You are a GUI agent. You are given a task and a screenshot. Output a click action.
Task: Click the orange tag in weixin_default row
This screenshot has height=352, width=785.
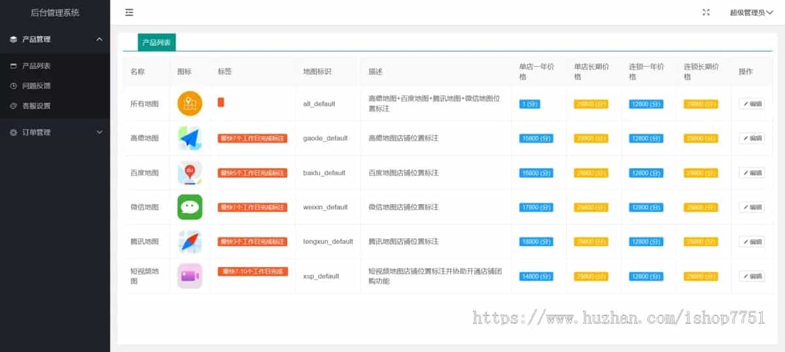(x=253, y=207)
